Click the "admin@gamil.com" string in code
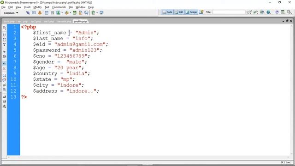The width and height of the screenshot is (295, 166). (80, 44)
